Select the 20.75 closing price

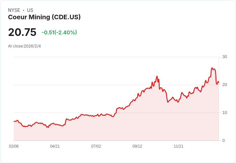[x=22, y=32]
